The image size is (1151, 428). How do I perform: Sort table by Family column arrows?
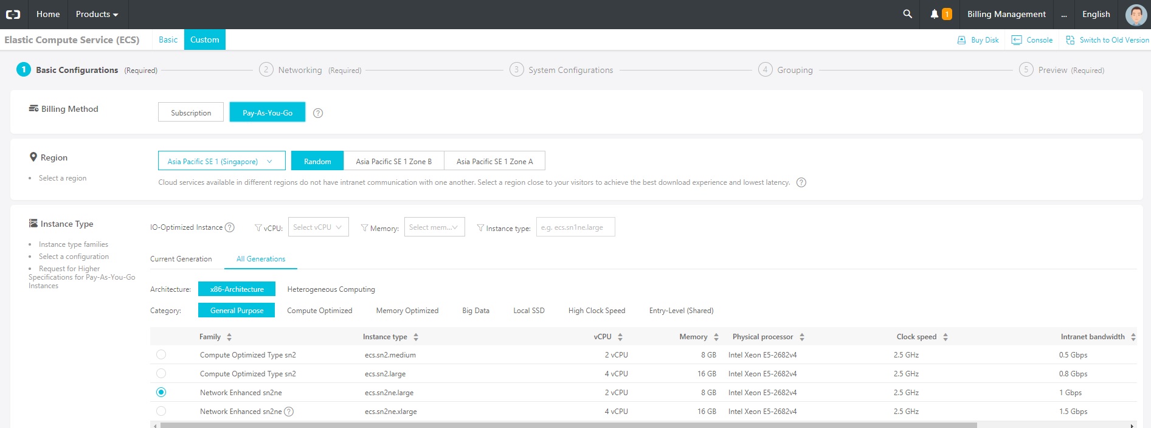[229, 337]
